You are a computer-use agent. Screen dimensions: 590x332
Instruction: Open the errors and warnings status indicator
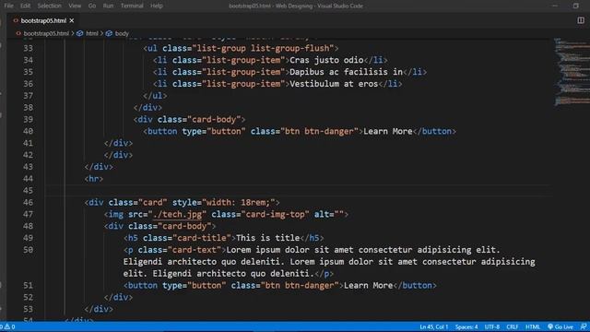pos(7,326)
